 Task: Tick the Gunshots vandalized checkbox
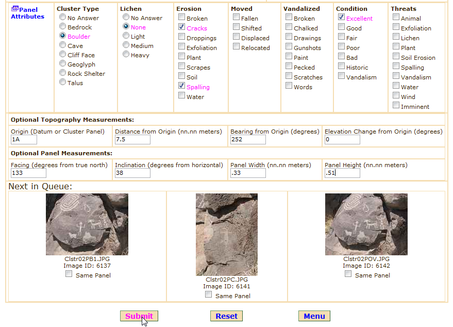coord(289,46)
